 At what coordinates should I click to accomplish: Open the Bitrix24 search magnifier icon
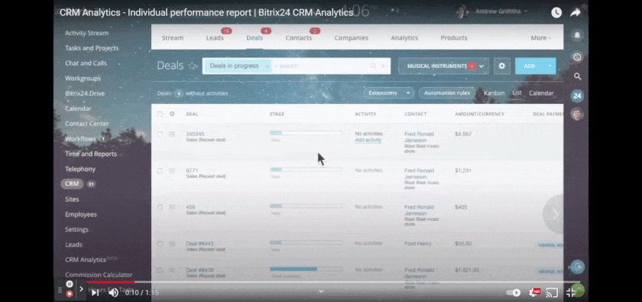[577, 76]
